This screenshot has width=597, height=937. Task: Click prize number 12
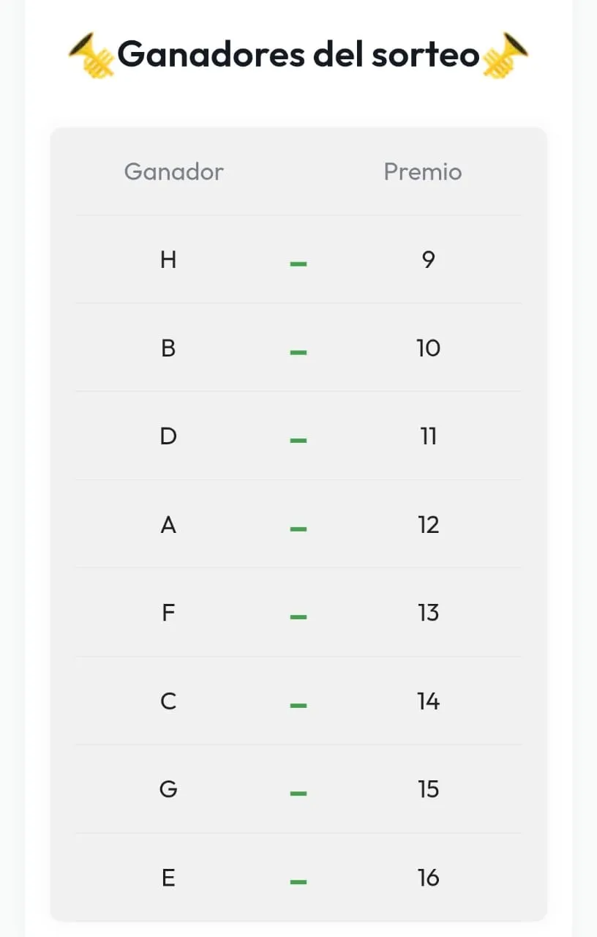point(429,524)
